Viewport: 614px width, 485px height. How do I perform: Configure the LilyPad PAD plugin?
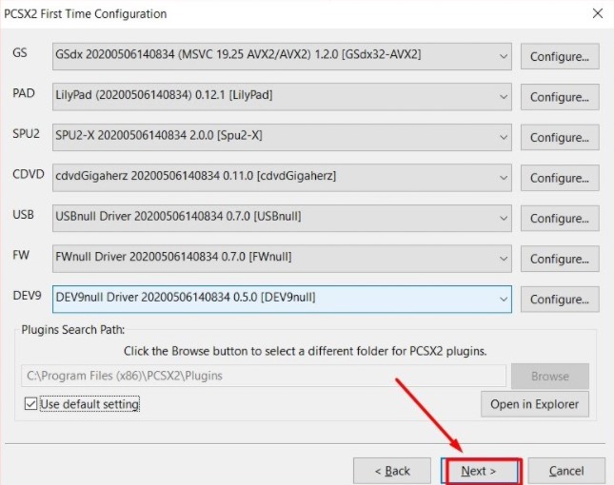click(559, 97)
